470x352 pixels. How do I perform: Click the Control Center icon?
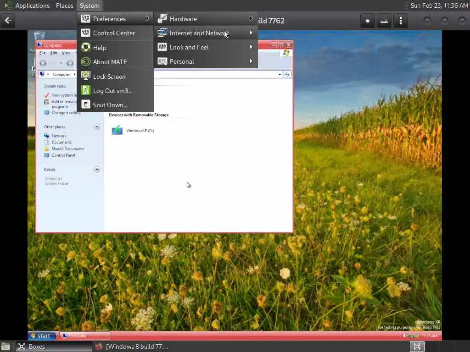(85, 33)
